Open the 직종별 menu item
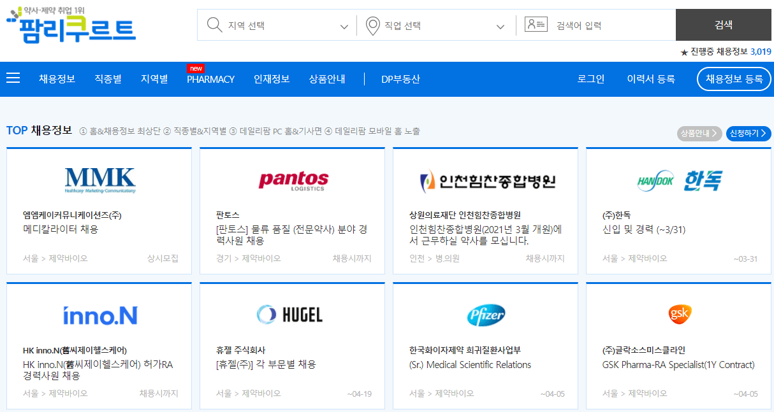The image size is (774, 412). (108, 78)
